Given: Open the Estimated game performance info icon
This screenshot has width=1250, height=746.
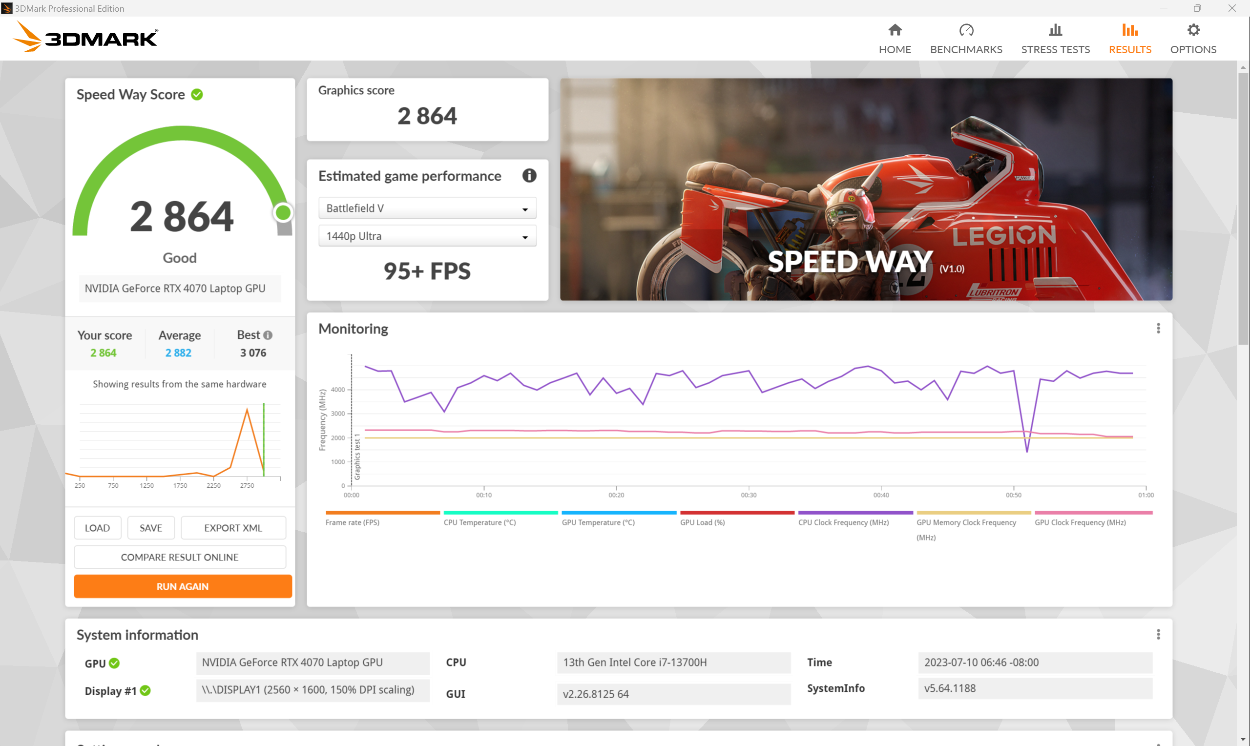Looking at the screenshot, I should pyautogui.click(x=529, y=175).
